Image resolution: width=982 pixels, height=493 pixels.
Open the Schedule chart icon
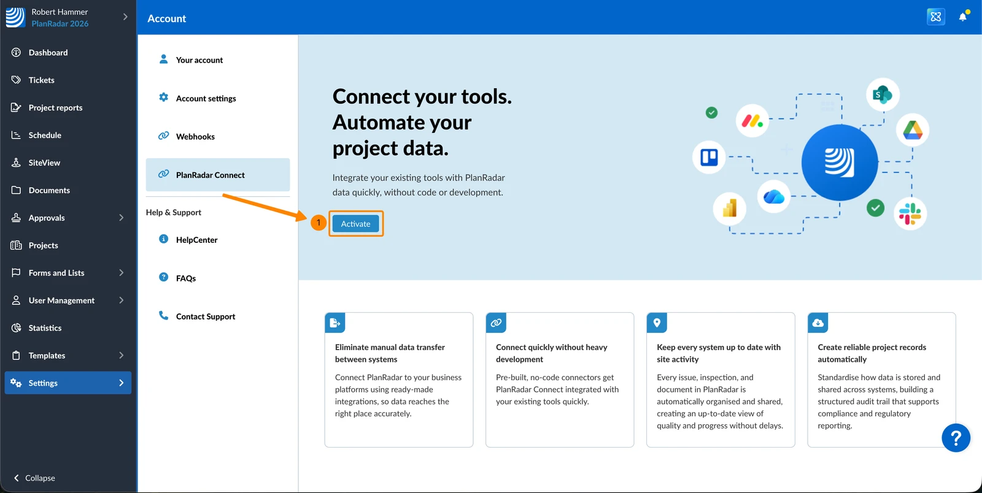click(16, 135)
